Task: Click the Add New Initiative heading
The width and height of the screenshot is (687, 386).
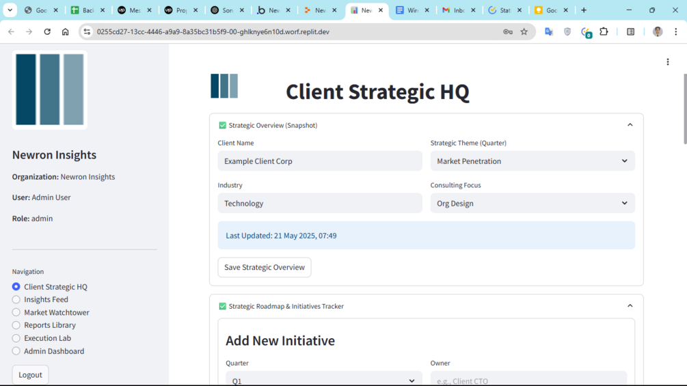Action: point(280,340)
